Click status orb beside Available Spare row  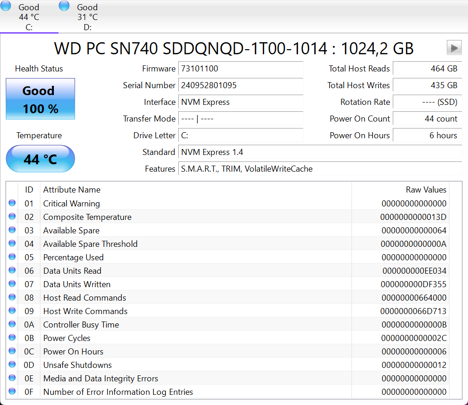pos(12,230)
